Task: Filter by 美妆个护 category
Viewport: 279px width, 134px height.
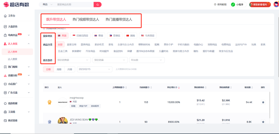Action: (168, 44)
